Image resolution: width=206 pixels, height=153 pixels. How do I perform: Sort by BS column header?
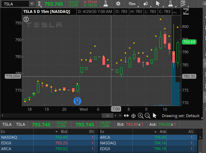click(81, 132)
